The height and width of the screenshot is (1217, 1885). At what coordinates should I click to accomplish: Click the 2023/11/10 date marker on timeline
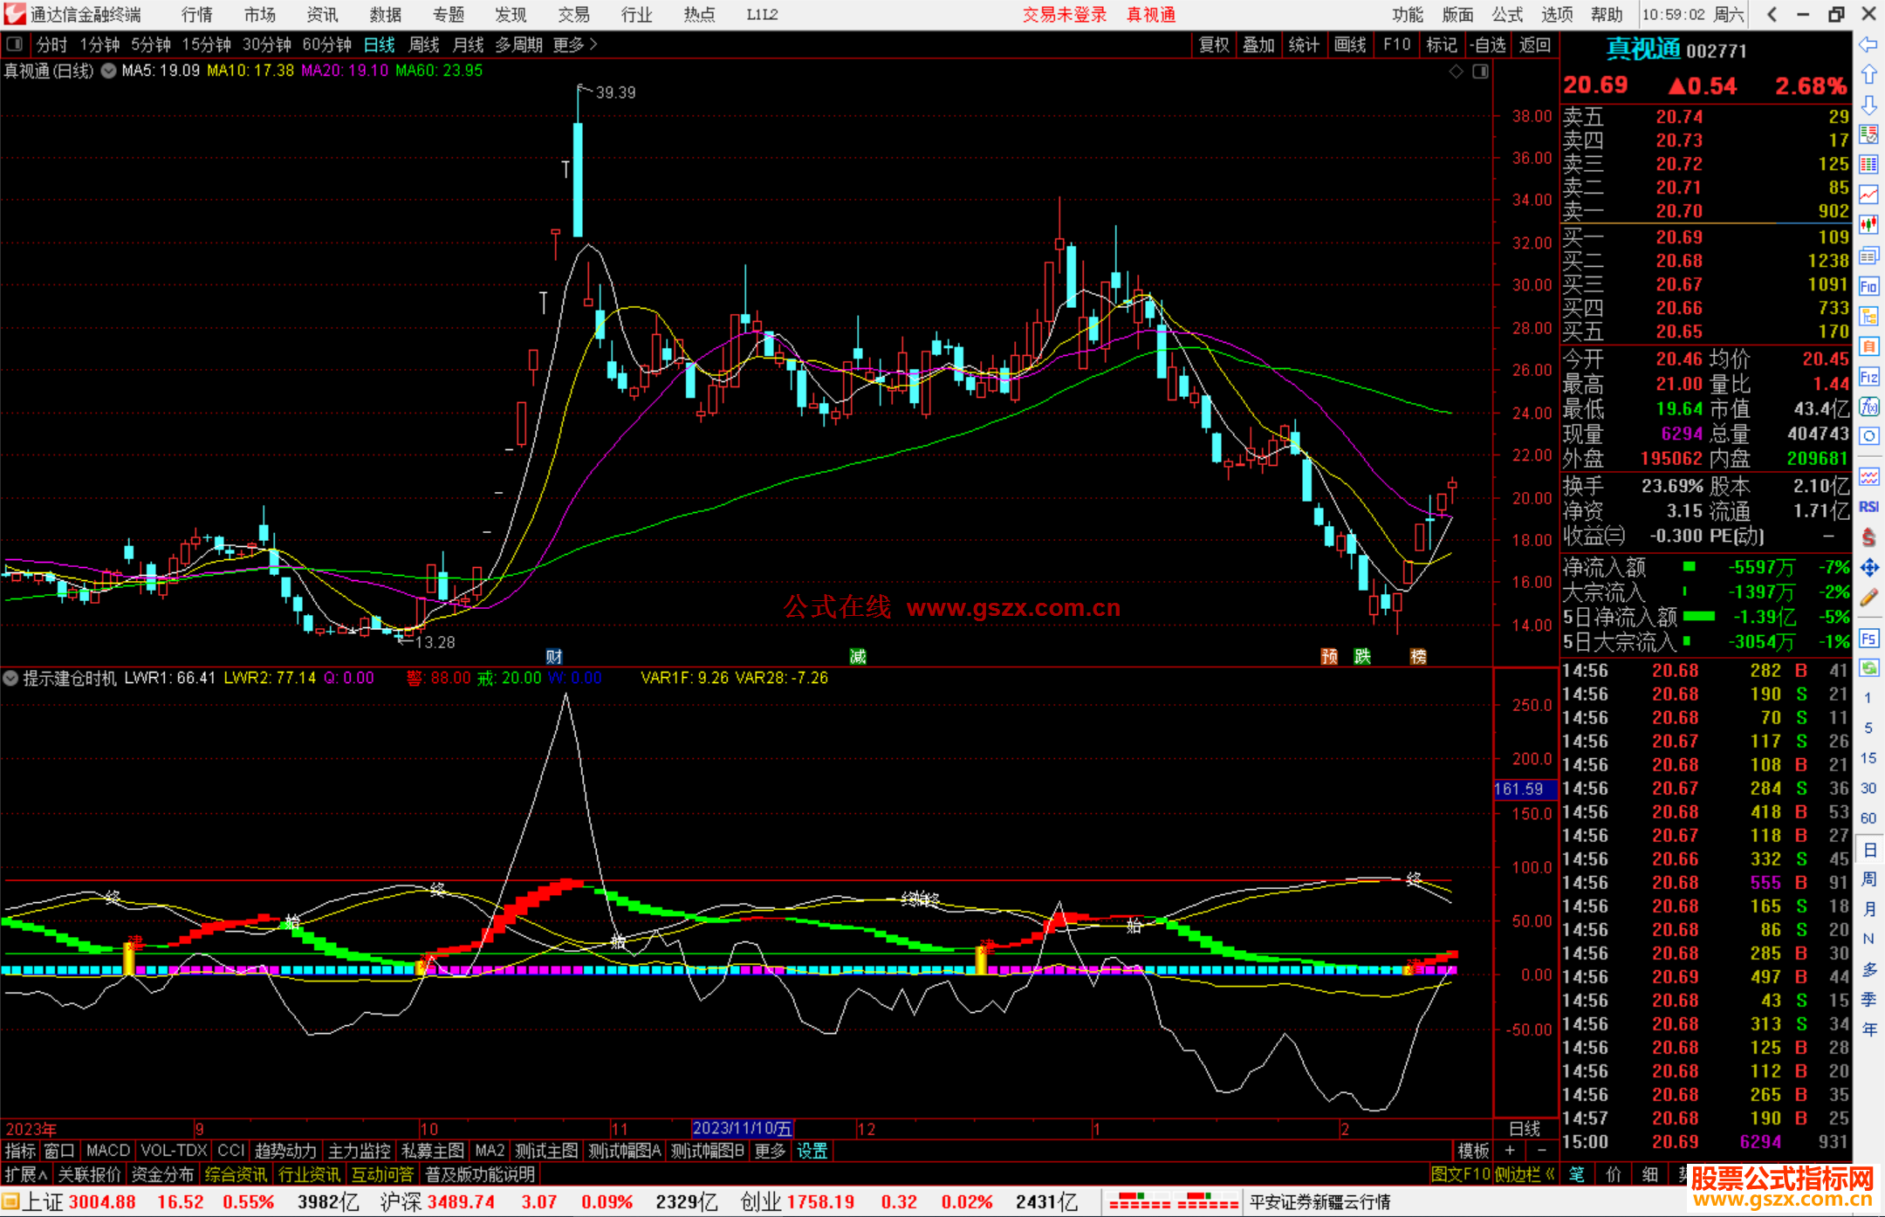[x=742, y=1129]
